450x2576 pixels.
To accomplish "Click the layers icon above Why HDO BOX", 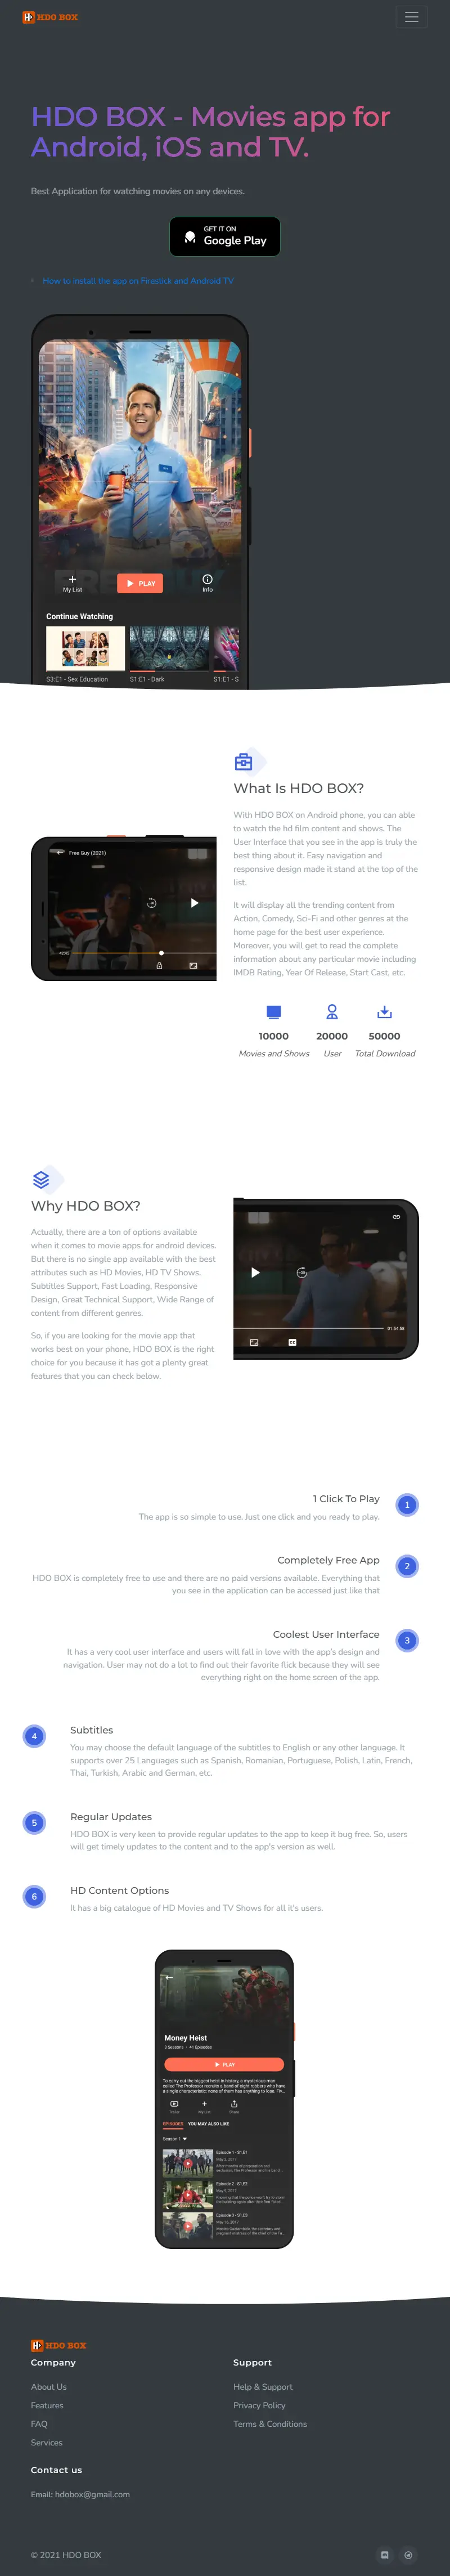I will pyautogui.click(x=41, y=1180).
